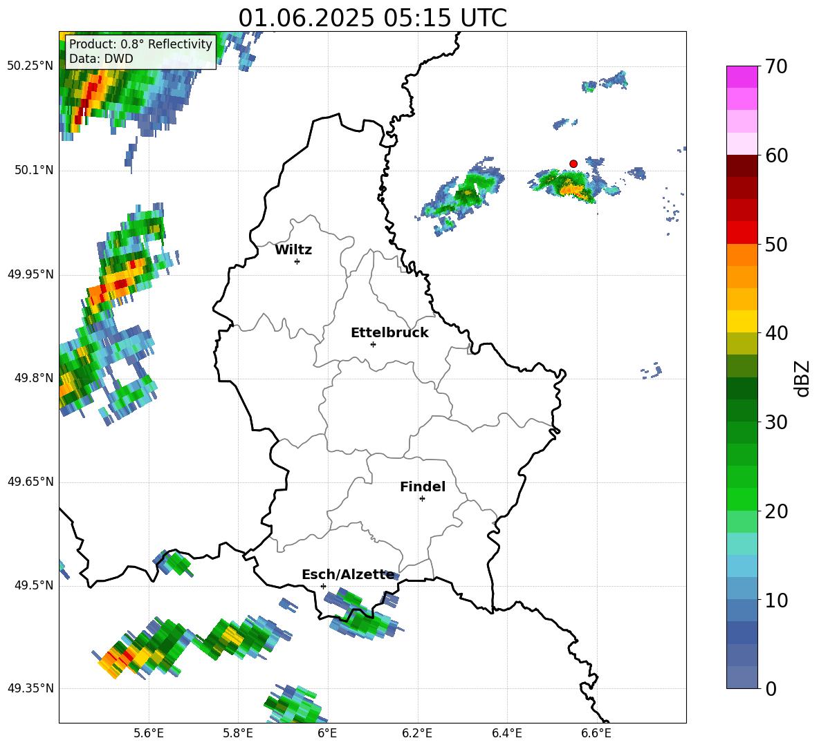Image resolution: width=819 pixels, height=747 pixels.
Task: Click the 6°E longitude label
Action: point(327,733)
